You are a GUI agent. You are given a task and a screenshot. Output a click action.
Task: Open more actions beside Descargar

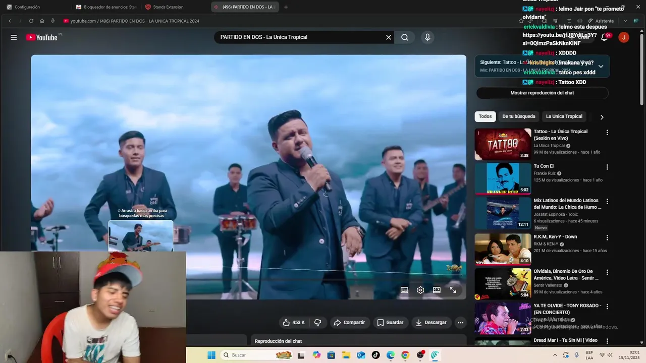[460, 322]
